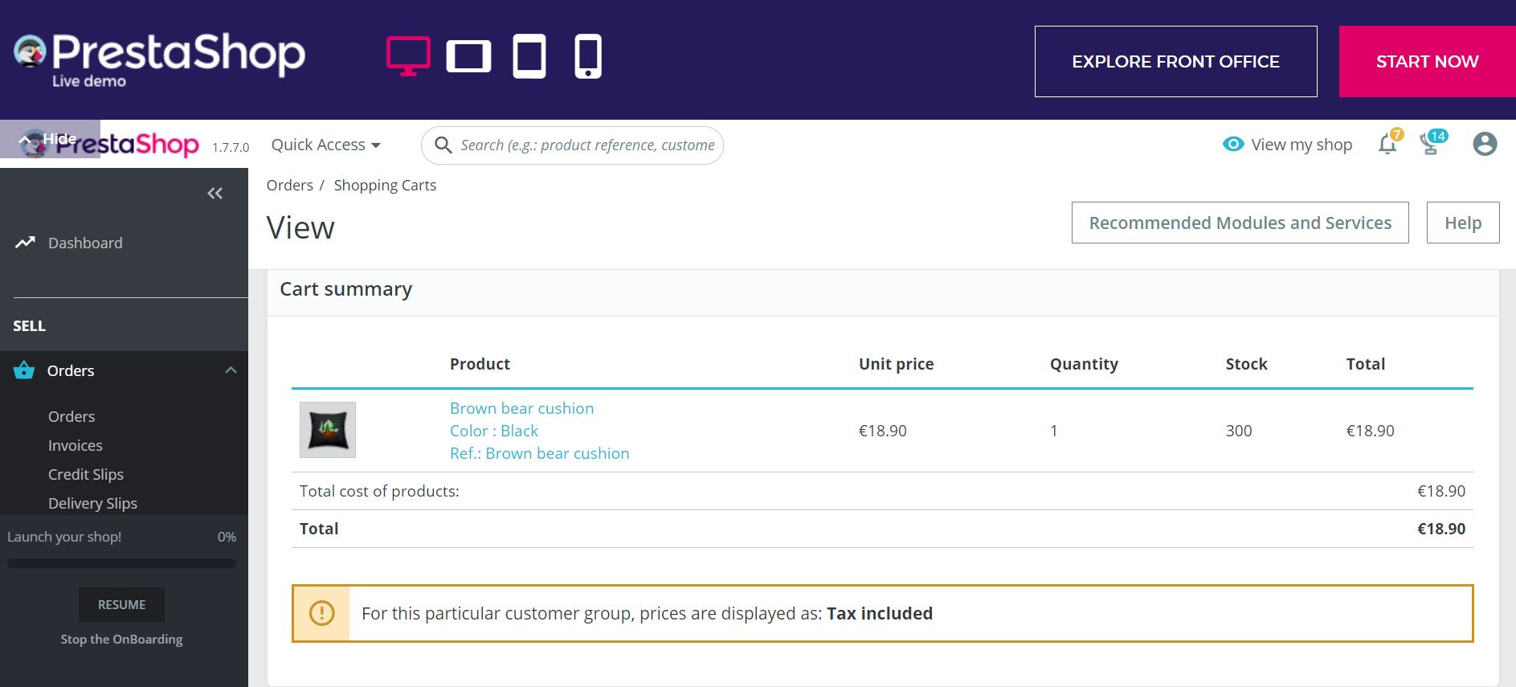Screen dimensions: 1516x687
Task: Select portrait tablet preview icon
Action: tap(529, 57)
